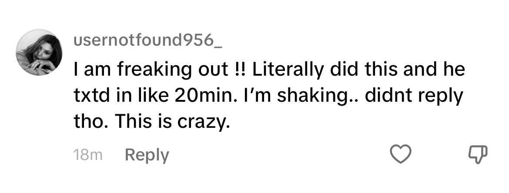Like the comment with the heart icon
The width and height of the screenshot is (509, 193).
coord(400,155)
